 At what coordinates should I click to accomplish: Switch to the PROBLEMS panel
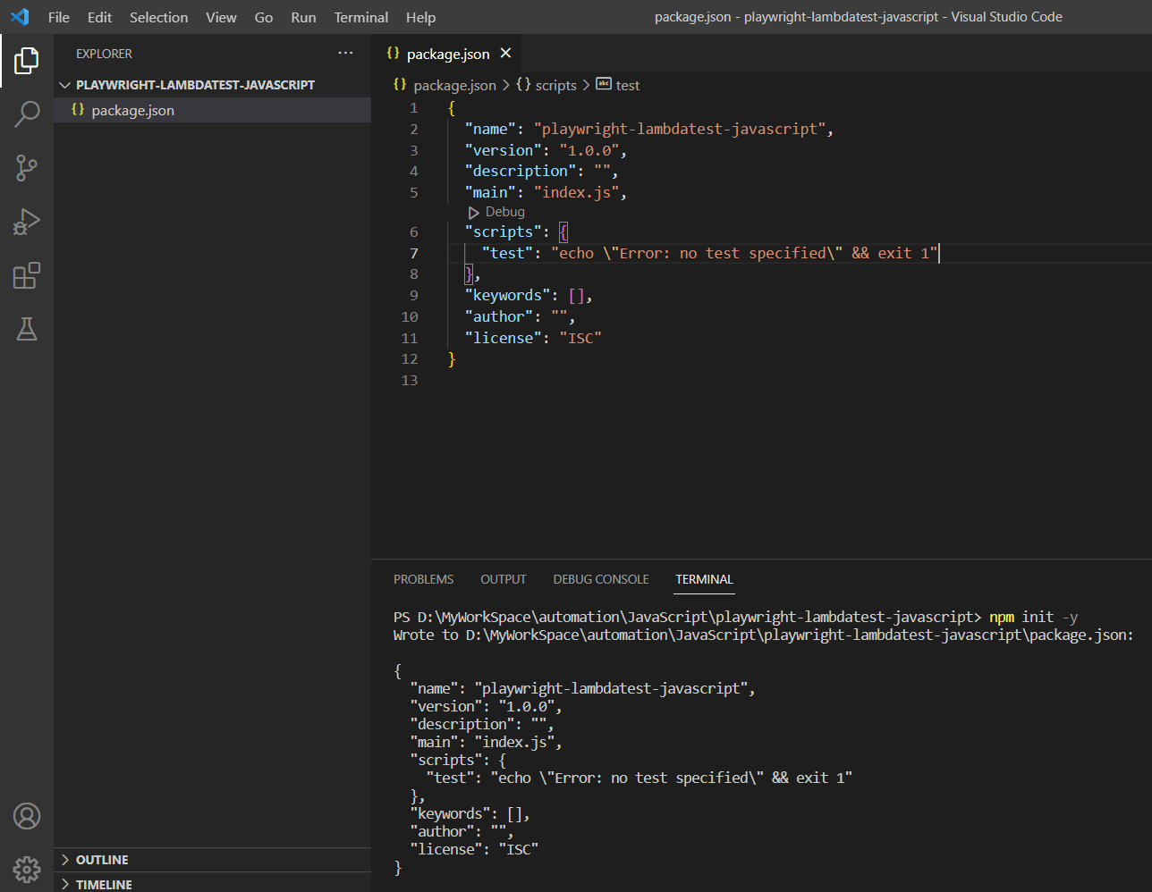tap(423, 579)
